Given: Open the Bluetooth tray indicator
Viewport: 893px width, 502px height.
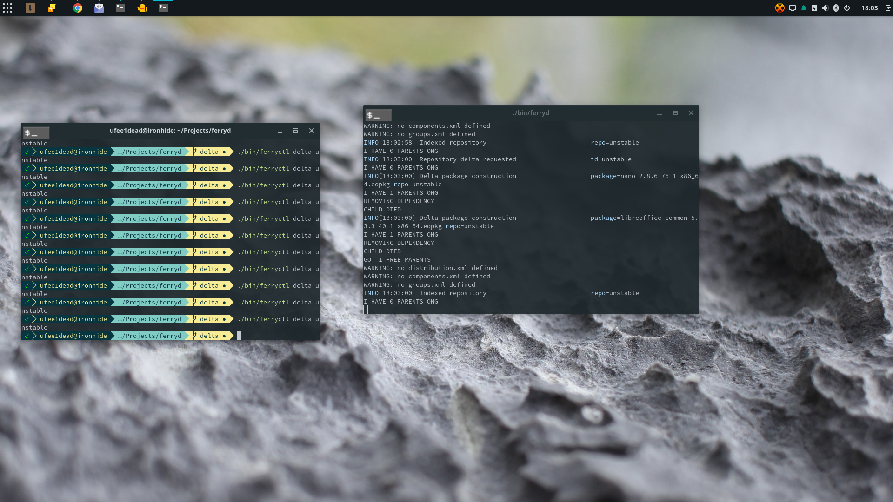Looking at the screenshot, I should tap(836, 8).
